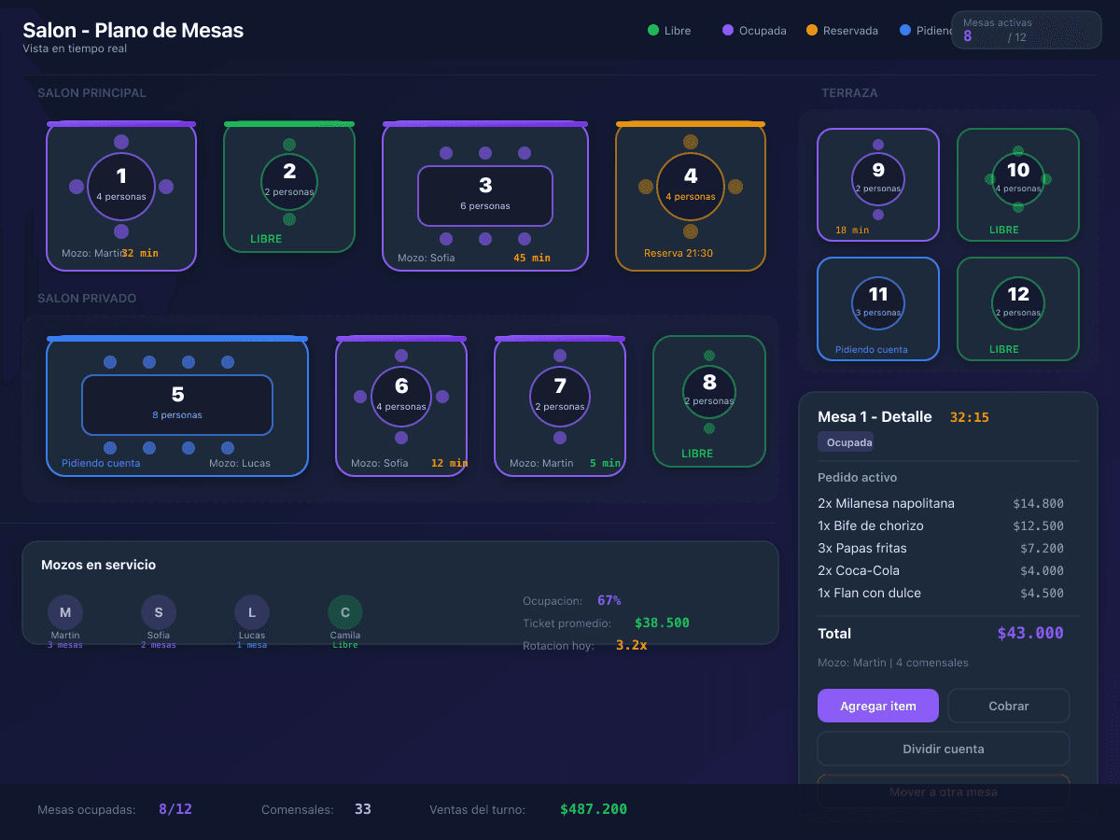Click reserved table 4 icon

(x=691, y=187)
